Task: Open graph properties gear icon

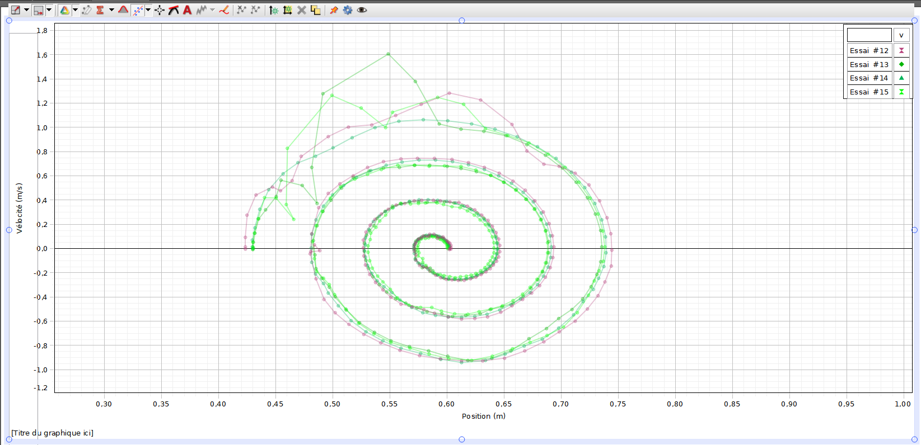Action: pyautogui.click(x=348, y=10)
